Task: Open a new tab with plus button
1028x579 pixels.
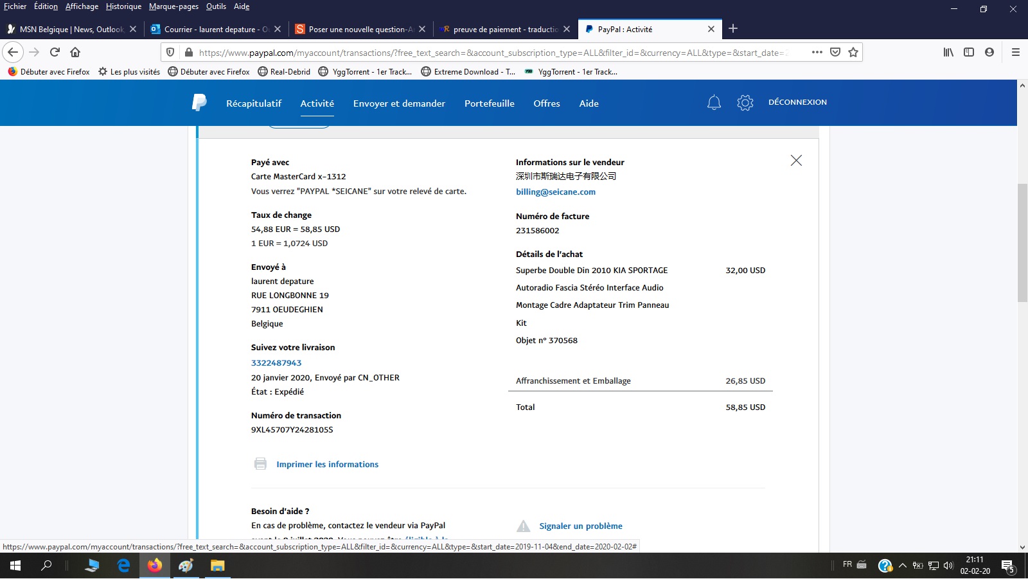Action: [x=733, y=29]
